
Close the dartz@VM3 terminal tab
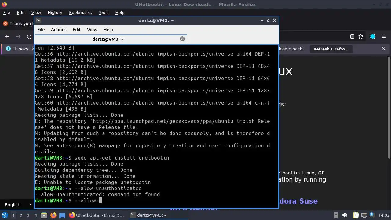coord(182,39)
